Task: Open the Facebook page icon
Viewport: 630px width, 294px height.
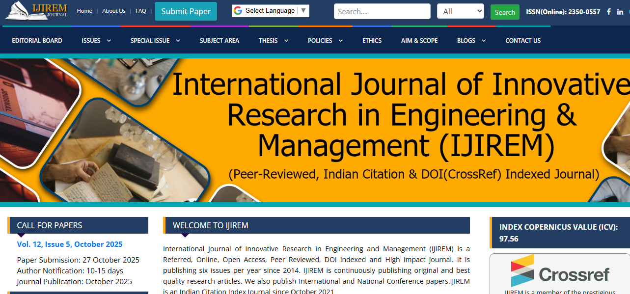Action: pyautogui.click(x=609, y=12)
